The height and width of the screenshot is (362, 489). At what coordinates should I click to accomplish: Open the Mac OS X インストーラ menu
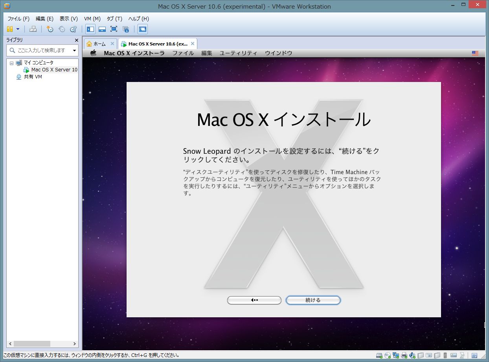[x=134, y=53]
